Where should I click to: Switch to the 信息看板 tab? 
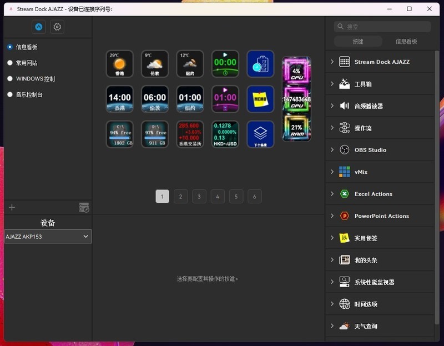406,42
